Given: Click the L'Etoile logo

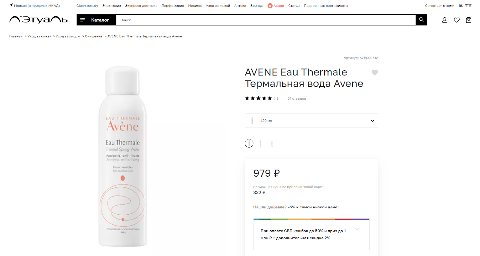Looking at the screenshot, I should [38, 20].
